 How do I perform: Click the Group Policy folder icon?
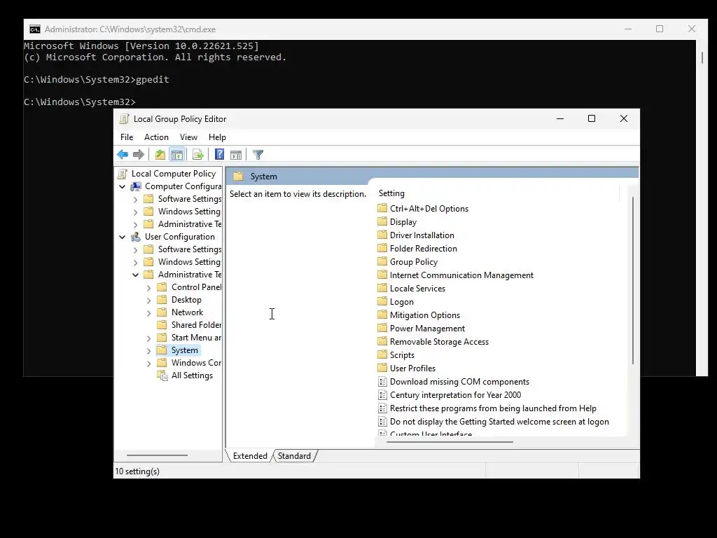tap(382, 261)
